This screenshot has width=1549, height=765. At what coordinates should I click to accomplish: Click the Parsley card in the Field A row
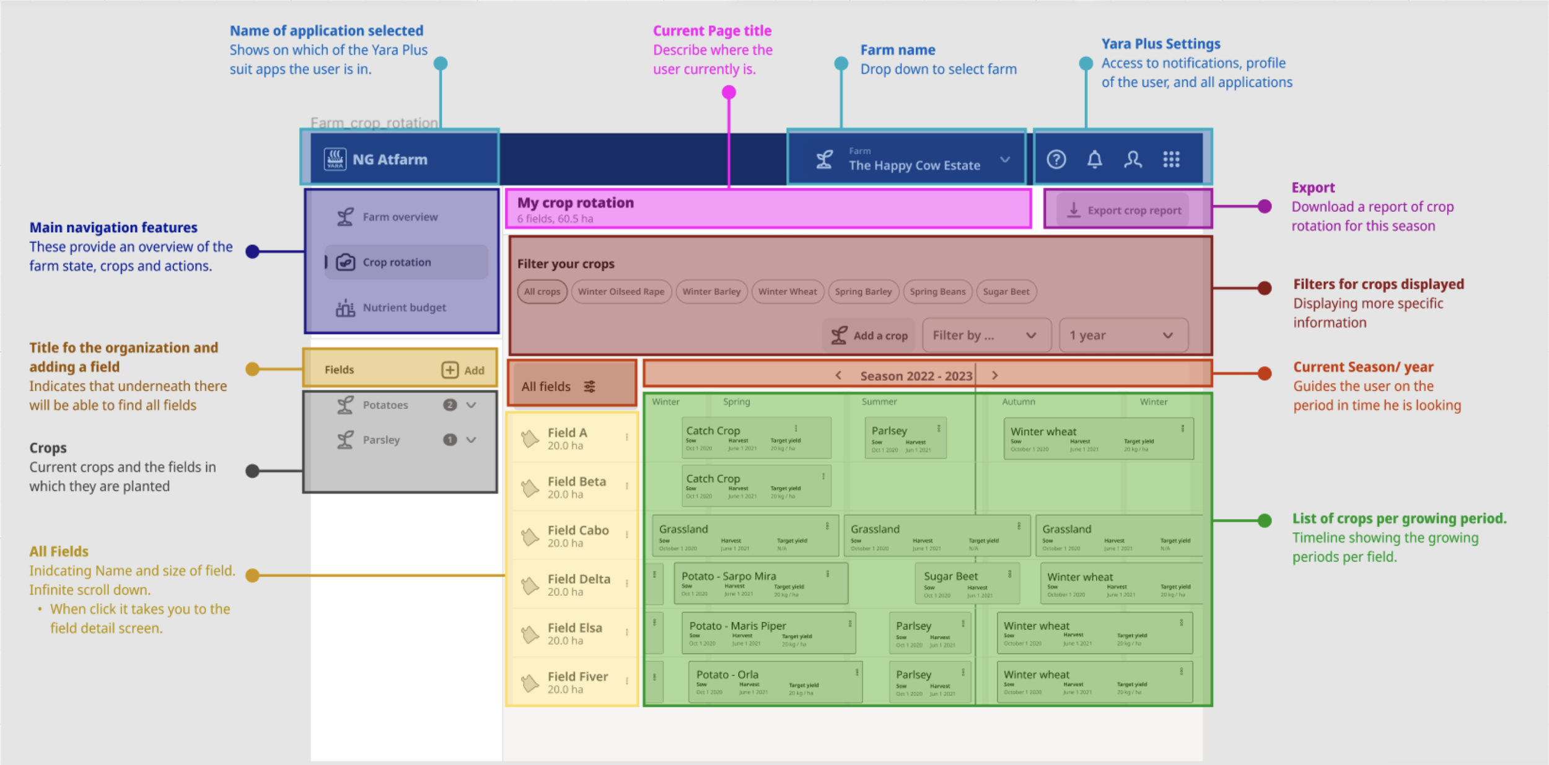point(906,438)
